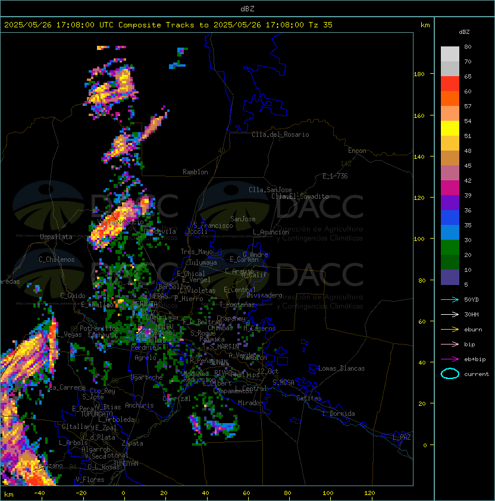Select the bright yellow swatch between 54 and 51
Screen dimensions: 495x501
click(450, 128)
